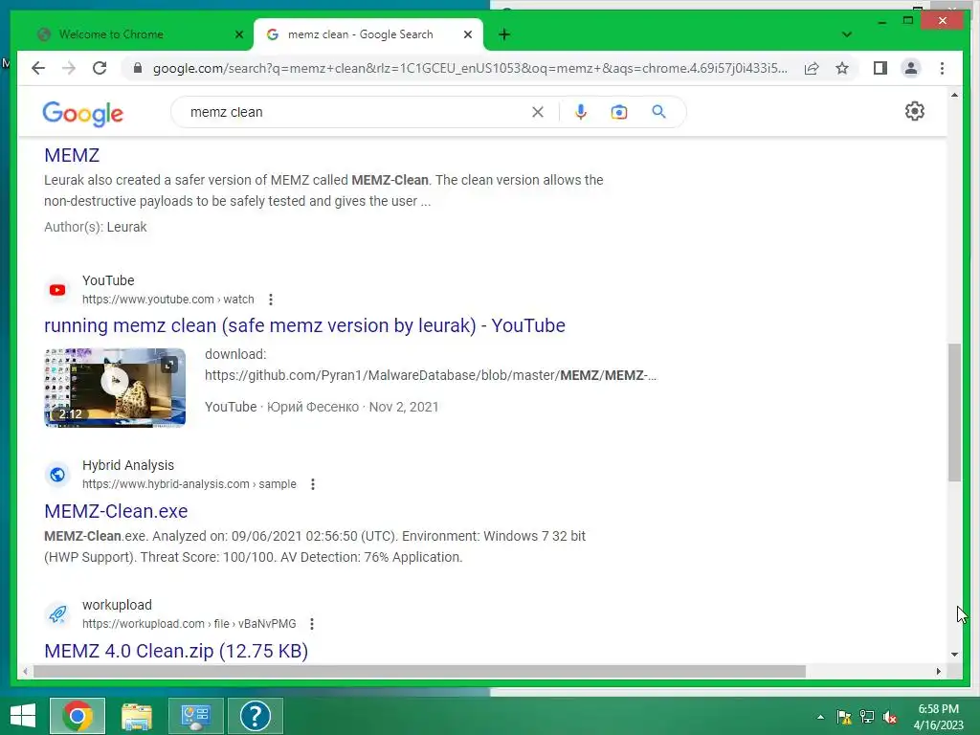Open MEMZ 4.0 Clean.zip link
Image resolution: width=980 pixels, height=735 pixels.
coord(176,651)
